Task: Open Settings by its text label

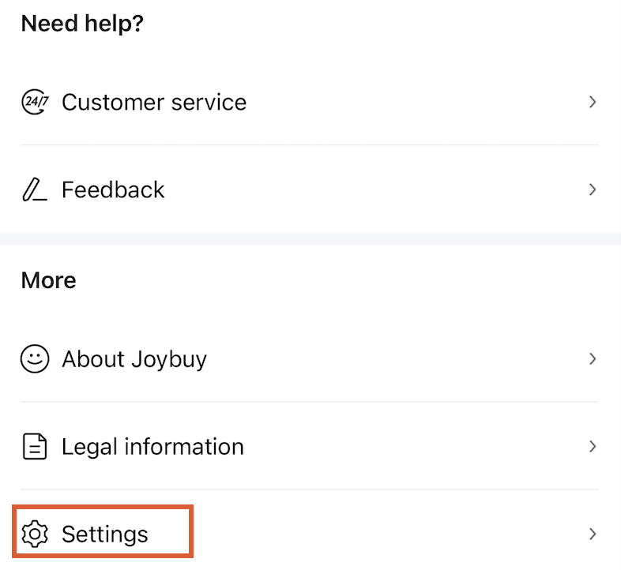Action: click(x=105, y=534)
